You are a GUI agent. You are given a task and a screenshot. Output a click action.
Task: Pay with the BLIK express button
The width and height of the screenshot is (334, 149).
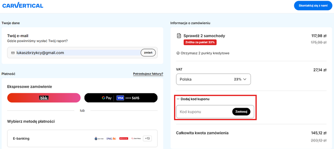[44, 98]
